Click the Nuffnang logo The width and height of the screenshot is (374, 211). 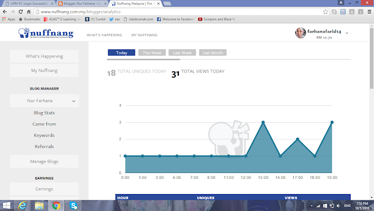(x=46, y=33)
